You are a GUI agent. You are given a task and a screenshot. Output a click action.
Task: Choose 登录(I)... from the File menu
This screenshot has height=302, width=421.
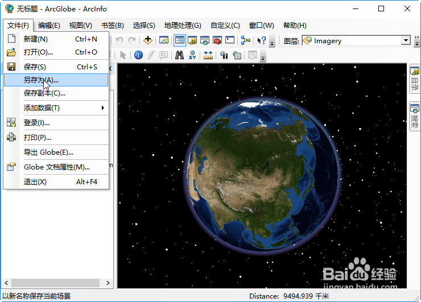[56, 123]
